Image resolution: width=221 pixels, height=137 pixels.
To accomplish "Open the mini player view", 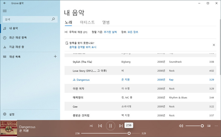I will click(209, 126).
